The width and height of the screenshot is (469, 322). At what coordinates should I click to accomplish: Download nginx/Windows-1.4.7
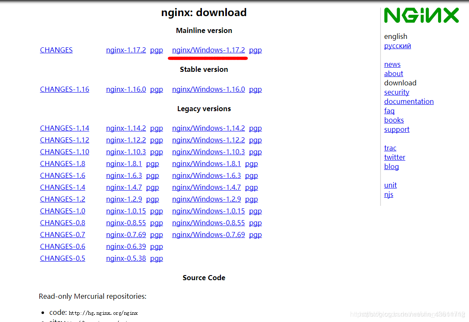[207, 187]
